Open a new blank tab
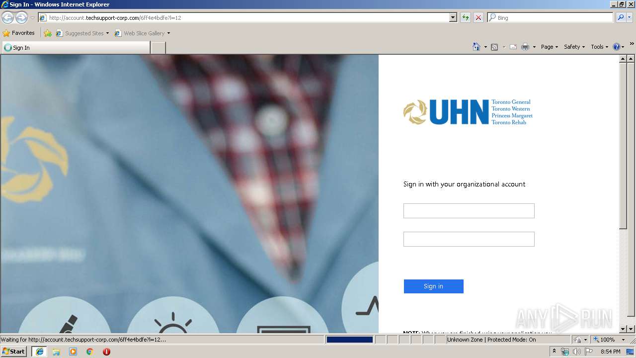 pos(158,48)
